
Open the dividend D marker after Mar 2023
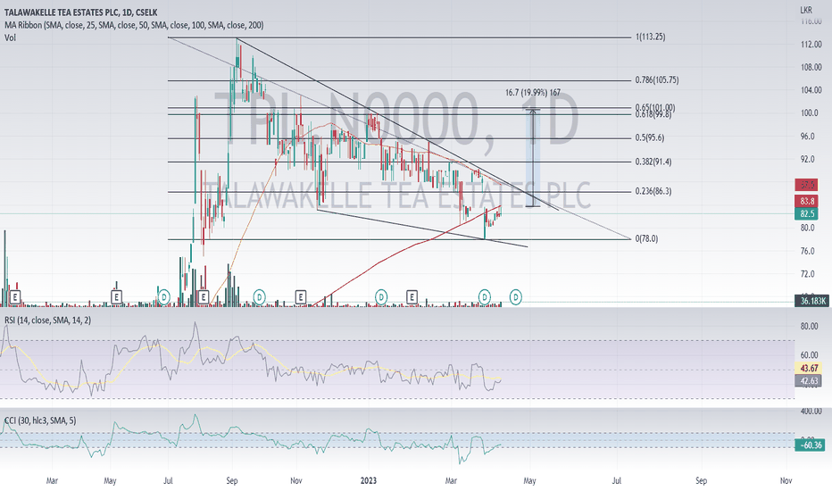click(x=485, y=297)
